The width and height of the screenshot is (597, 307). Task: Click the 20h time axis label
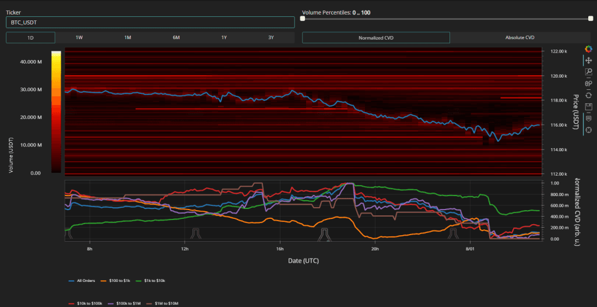pyautogui.click(x=375, y=249)
